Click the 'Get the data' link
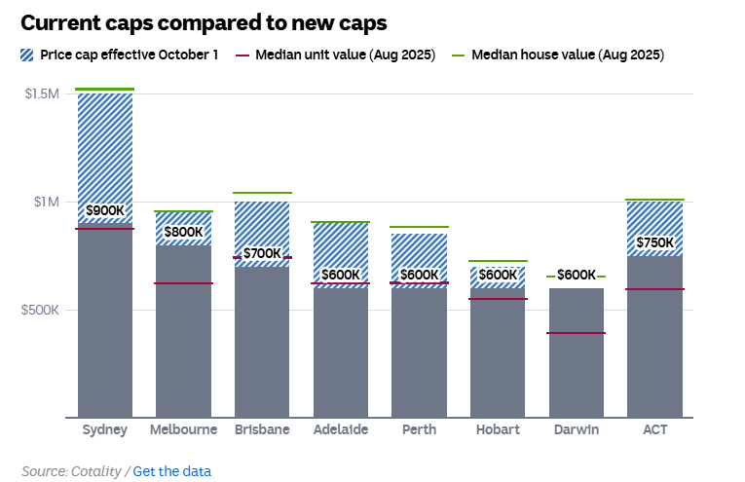The image size is (745, 482). (171, 471)
